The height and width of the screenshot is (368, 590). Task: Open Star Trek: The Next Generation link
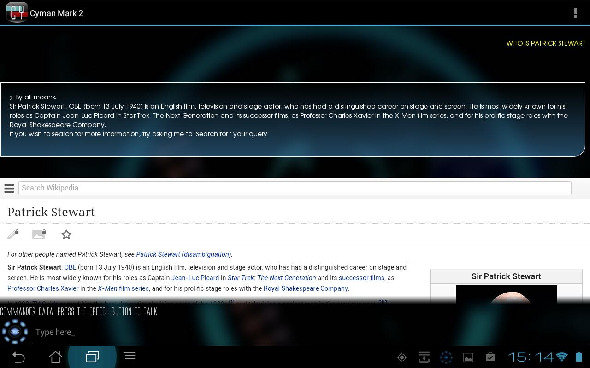pos(271,278)
